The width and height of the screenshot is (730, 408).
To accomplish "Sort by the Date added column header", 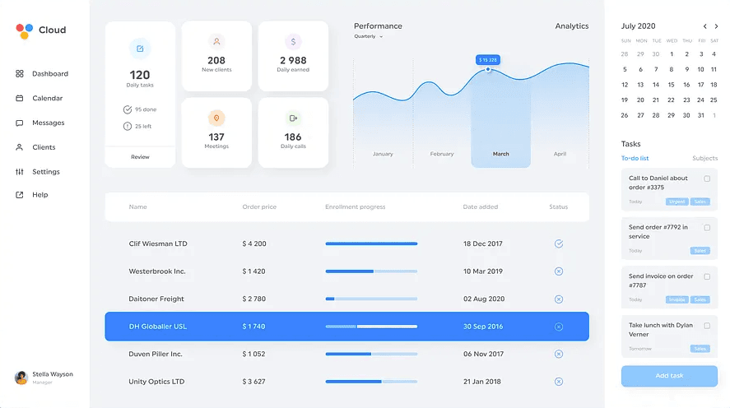I will (x=481, y=207).
